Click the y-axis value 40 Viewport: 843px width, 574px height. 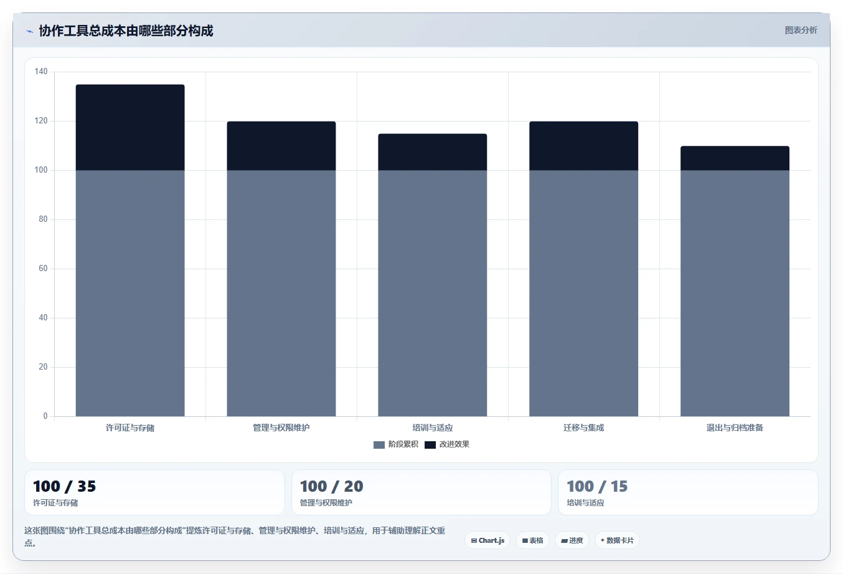[43, 318]
